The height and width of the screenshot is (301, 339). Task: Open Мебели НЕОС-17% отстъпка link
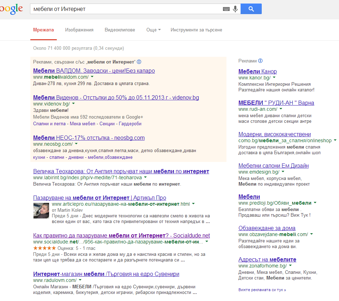click(x=89, y=138)
